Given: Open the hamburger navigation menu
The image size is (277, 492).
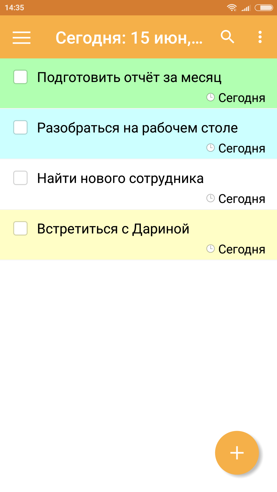Looking at the screenshot, I should point(22,38).
